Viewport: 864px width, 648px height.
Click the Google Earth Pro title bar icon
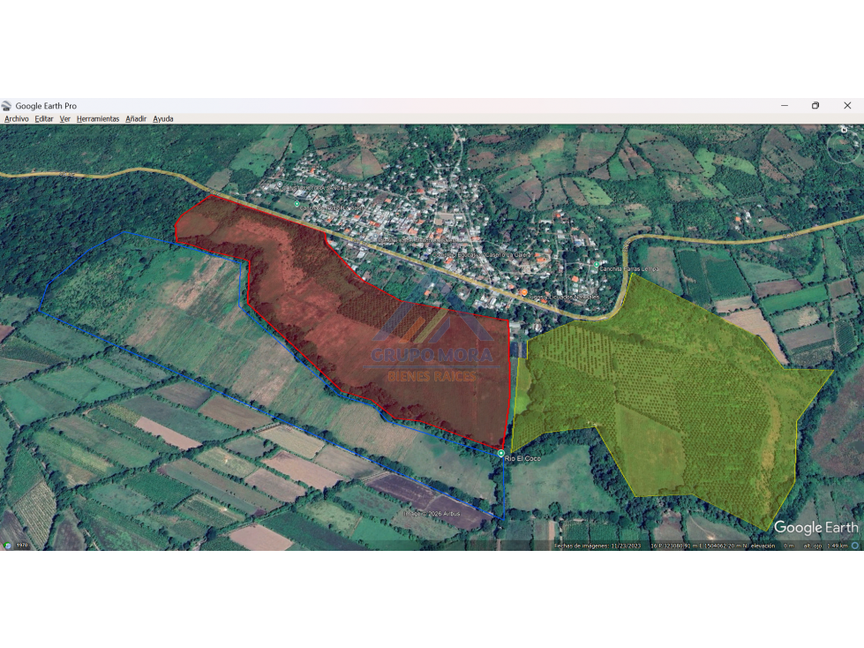point(6,105)
